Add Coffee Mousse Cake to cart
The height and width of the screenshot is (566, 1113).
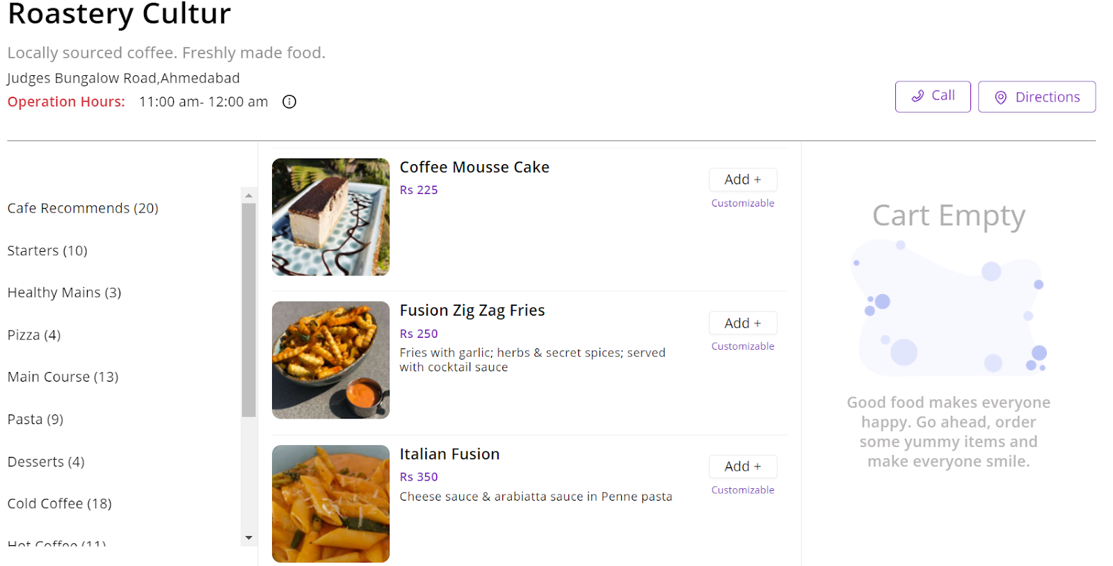(742, 179)
